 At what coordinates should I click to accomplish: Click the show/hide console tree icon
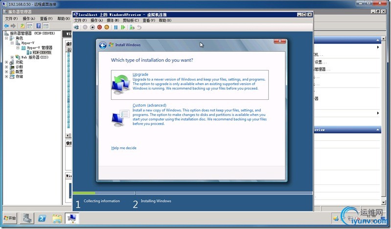[x=30, y=26]
